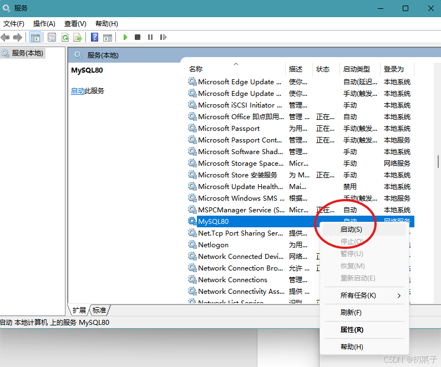Sort by the 名称 column header
Image resolution: width=441 pixels, height=367 pixels.
(236, 69)
